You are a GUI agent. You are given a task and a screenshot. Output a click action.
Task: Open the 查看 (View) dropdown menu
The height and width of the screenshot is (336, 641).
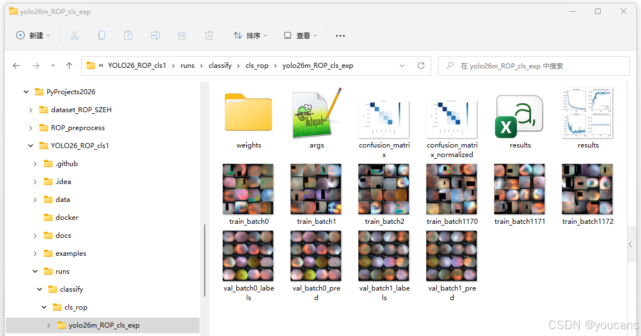point(301,35)
